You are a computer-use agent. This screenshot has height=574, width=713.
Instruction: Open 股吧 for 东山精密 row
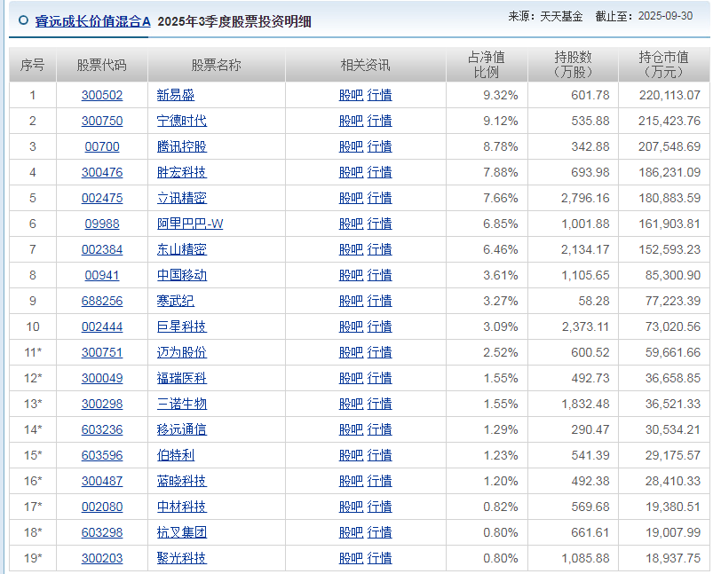coord(351,249)
